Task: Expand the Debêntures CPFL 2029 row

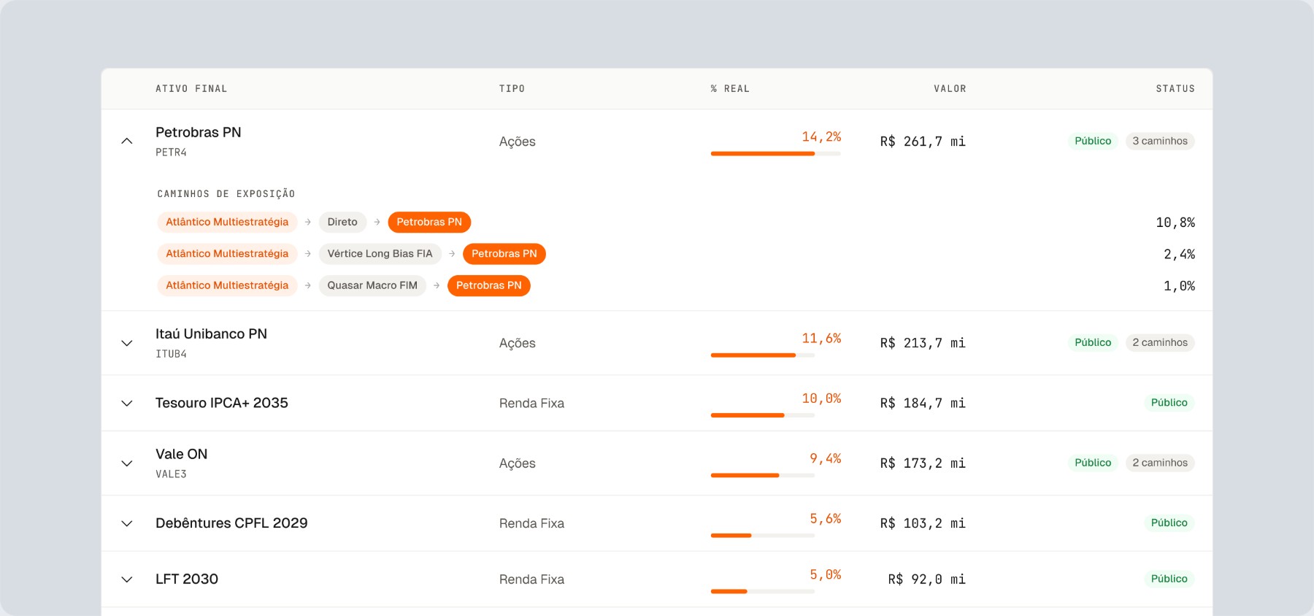Action: pos(127,523)
